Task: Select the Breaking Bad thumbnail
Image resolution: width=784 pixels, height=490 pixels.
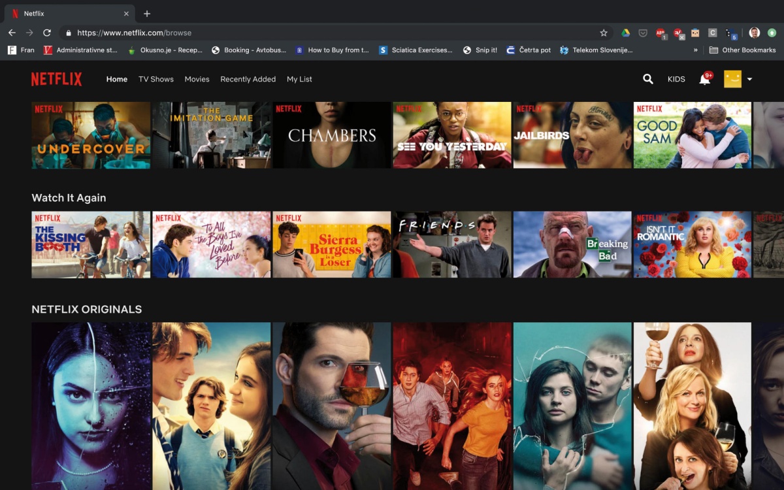Action: click(x=572, y=244)
